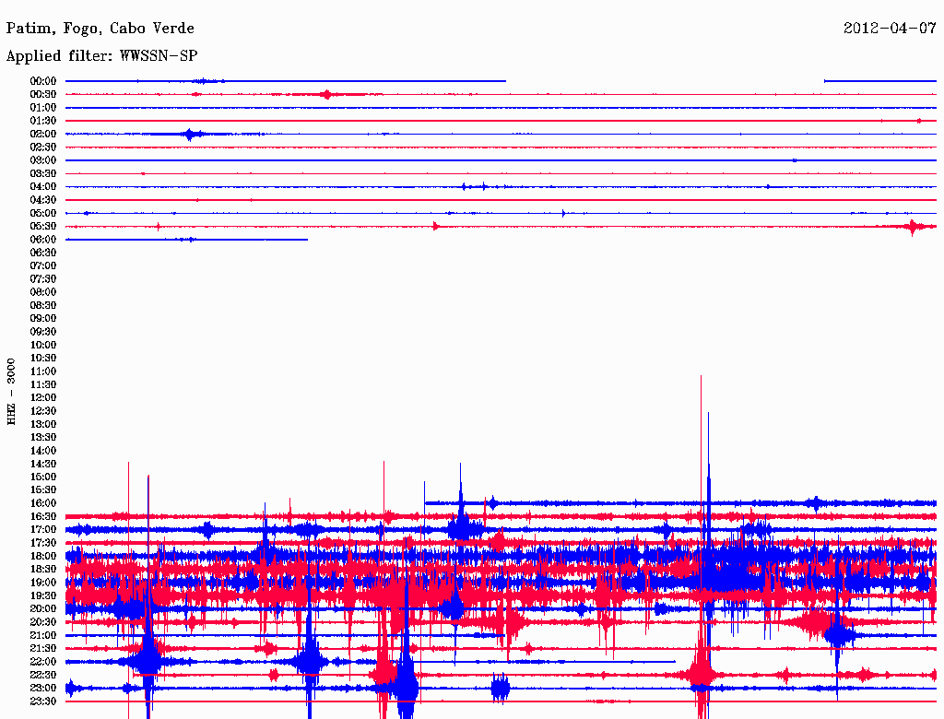Click the vertical axis label 'HHZ - 3000'
Image resolution: width=944 pixels, height=719 pixels.
pyautogui.click(x=11, y=392)
